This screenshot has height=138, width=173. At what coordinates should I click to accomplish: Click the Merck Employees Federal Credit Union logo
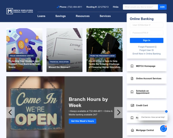tap(20, 11)
